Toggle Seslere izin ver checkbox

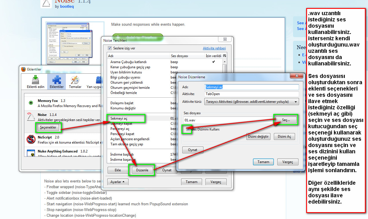point(110,48)
